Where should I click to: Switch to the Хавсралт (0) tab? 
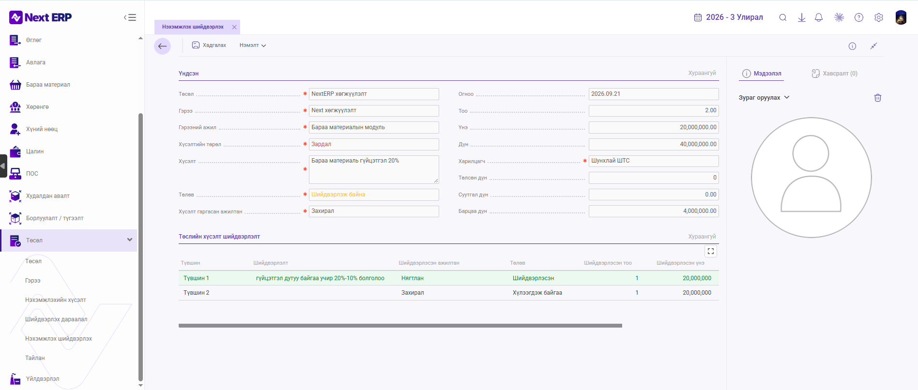[x=835, y=74]
